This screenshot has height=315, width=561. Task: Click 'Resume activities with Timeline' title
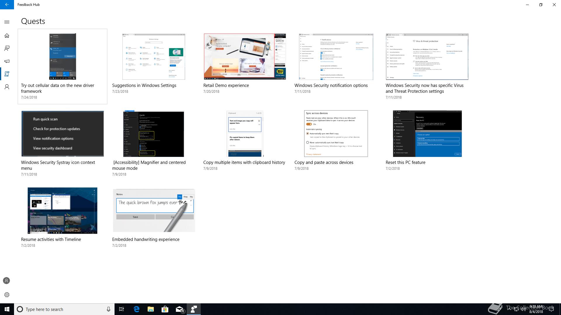(51, 239)
